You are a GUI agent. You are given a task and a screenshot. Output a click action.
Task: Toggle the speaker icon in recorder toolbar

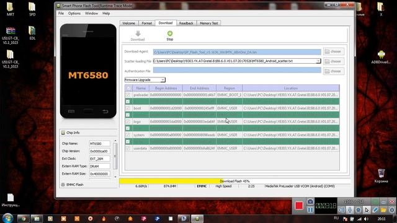[342, 210]
